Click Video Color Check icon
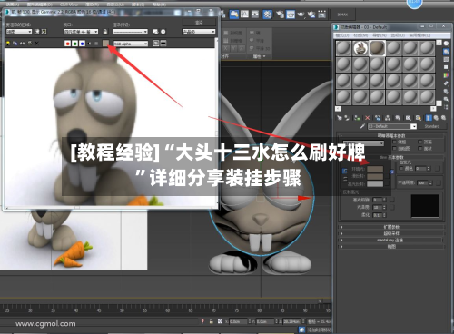Viewport: 454px width, 334px height. [x=446, y=75]
